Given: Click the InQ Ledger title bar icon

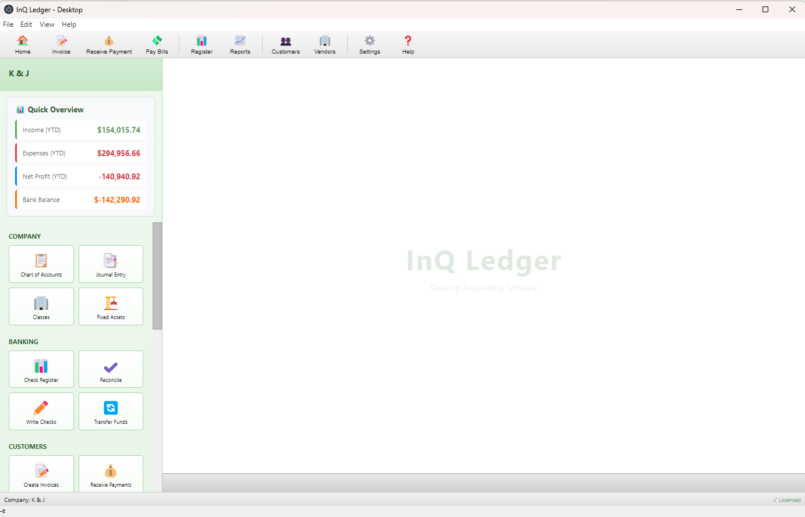Looking at the screenshot, I should pos(9,9).
